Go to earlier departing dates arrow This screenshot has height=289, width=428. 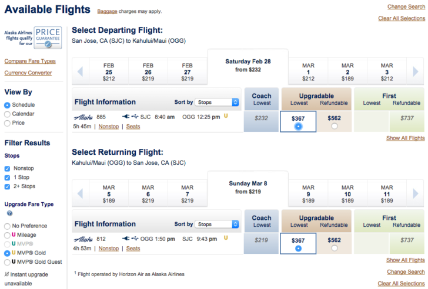pyautogui.click(x=80, y=72)
